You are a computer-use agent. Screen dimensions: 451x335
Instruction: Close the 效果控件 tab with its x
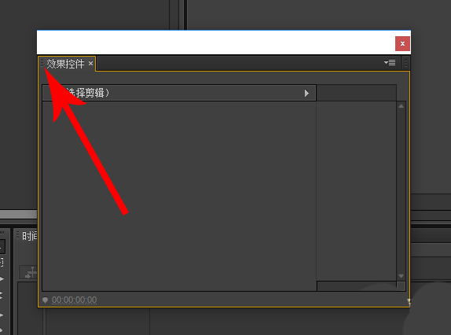click(x=90, y=64)
